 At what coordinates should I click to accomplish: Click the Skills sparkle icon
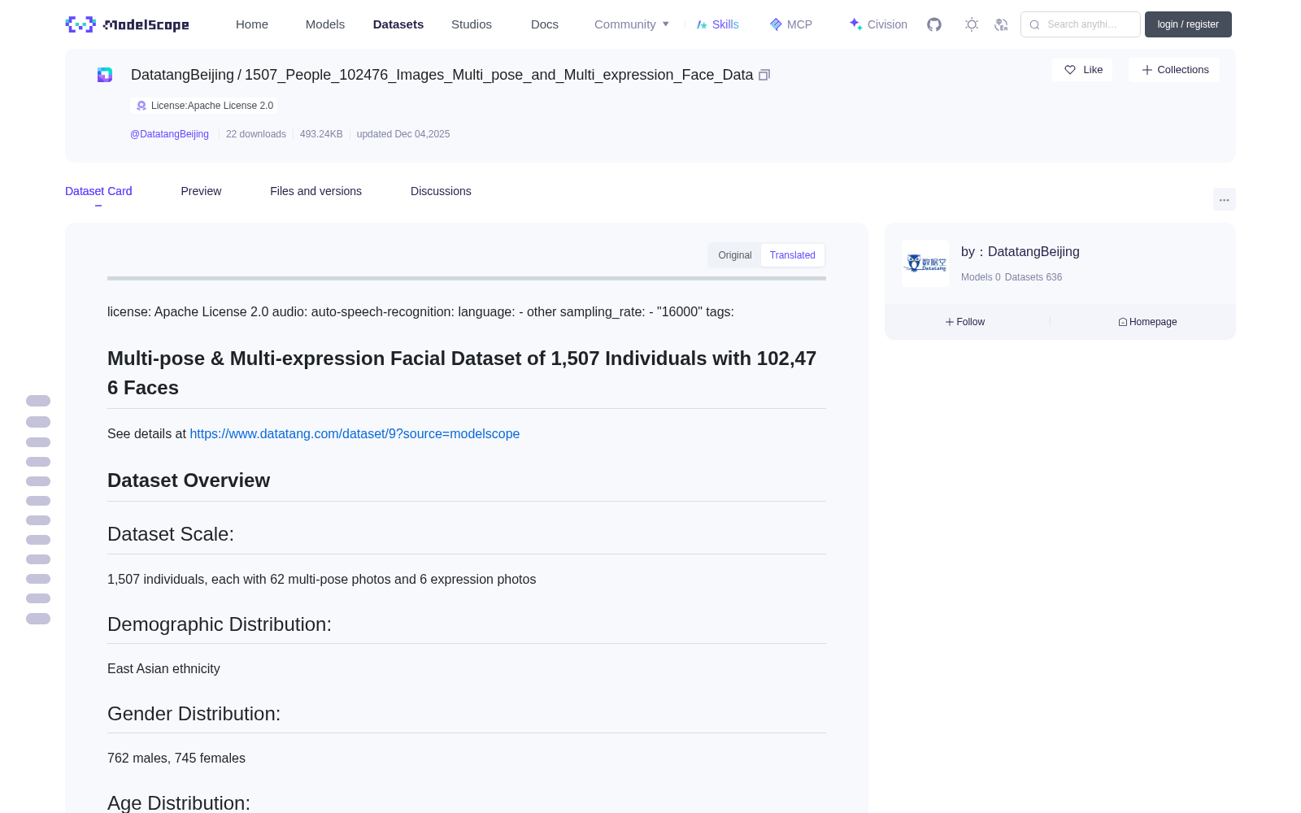point(702,24)
